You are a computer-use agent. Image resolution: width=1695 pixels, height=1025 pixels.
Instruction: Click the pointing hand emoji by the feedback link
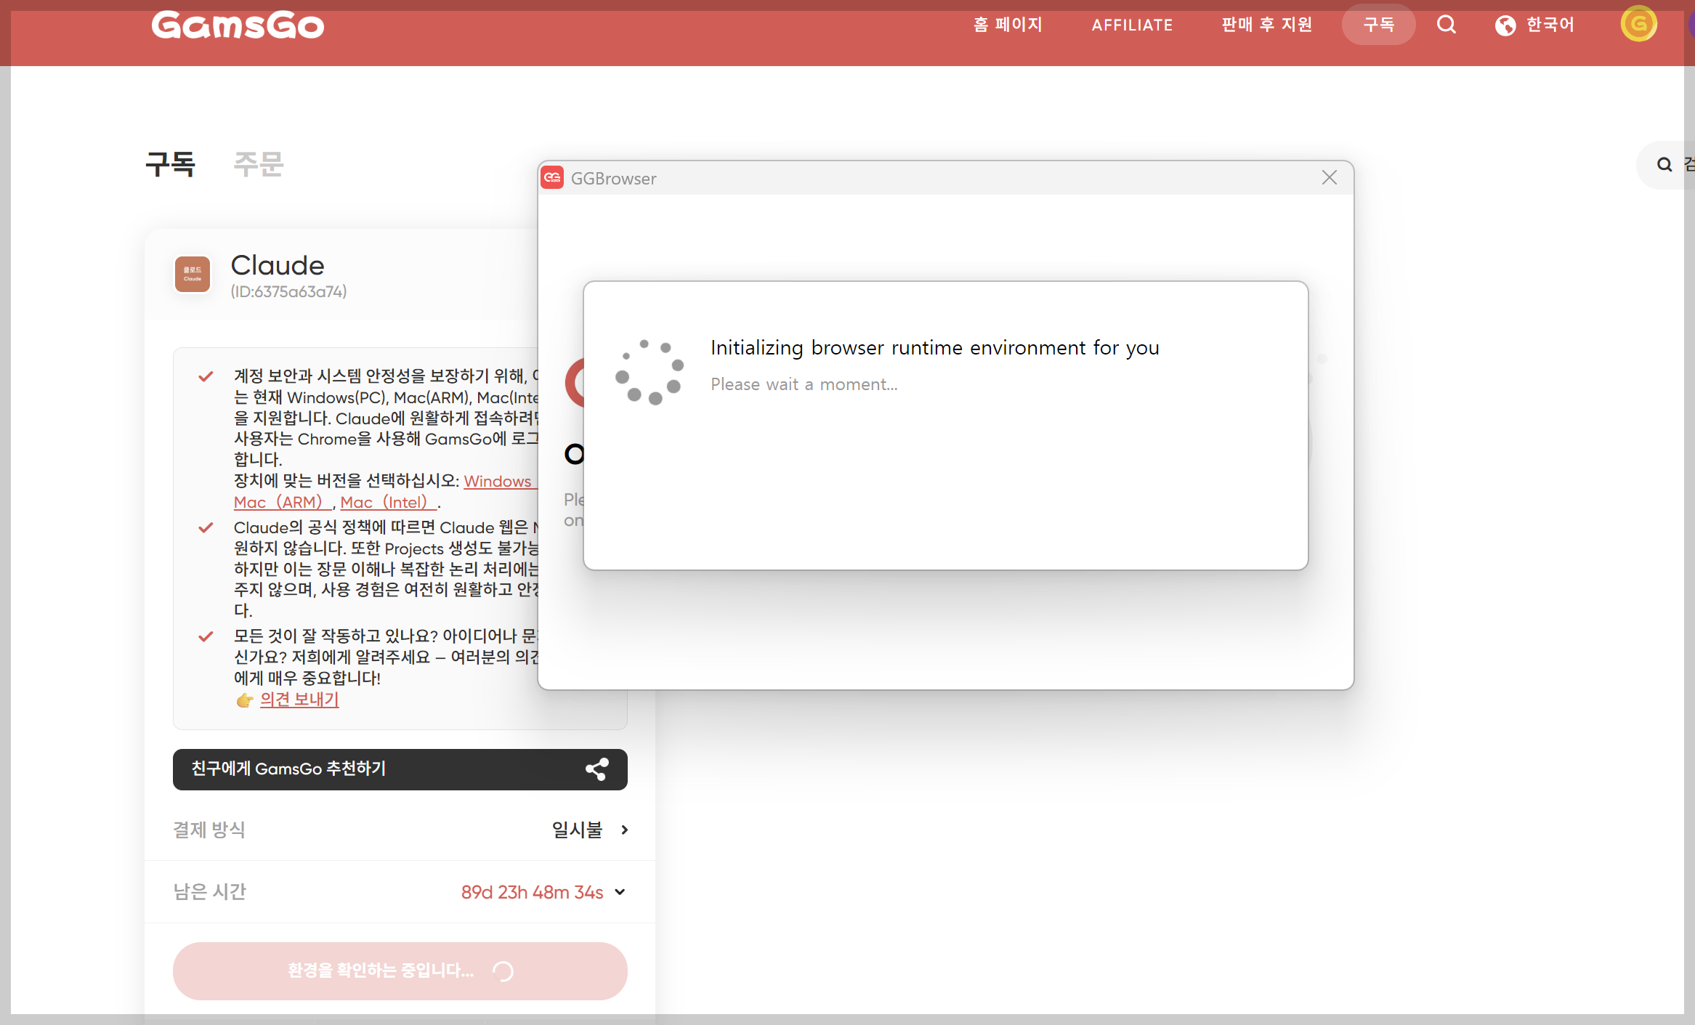point(245,700)
